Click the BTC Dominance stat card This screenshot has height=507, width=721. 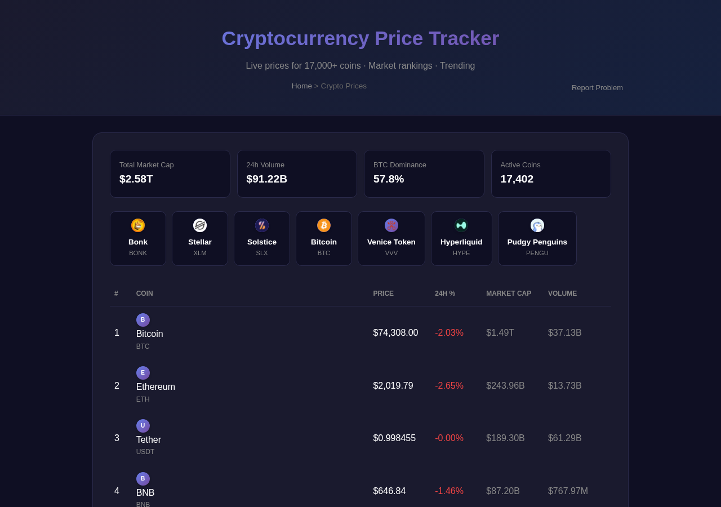click(424, 174)
